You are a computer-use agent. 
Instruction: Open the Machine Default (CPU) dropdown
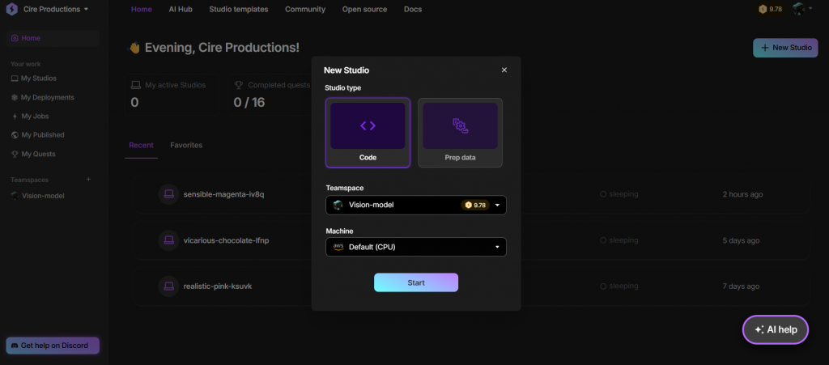pyautogui.click(x=415, y=247)
